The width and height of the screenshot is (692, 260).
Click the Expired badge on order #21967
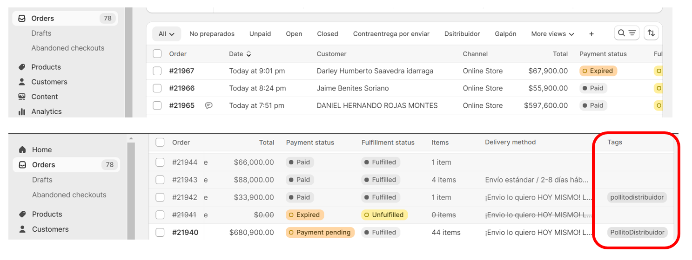tap(598, 71)
